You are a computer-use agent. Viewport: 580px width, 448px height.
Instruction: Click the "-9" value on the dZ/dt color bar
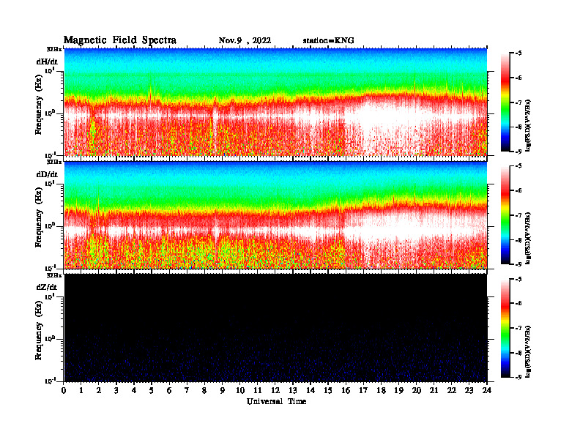point(518,377)
